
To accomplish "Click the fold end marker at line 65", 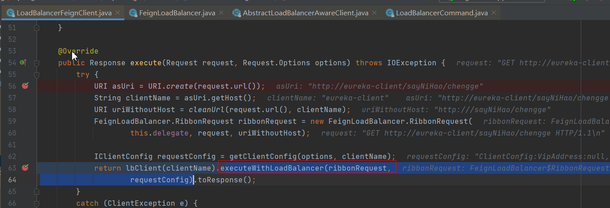I will tap(37, 191).
